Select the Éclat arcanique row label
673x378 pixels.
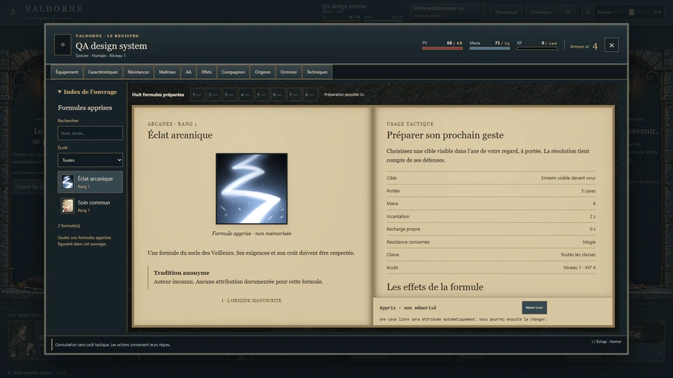click(95, 178)
